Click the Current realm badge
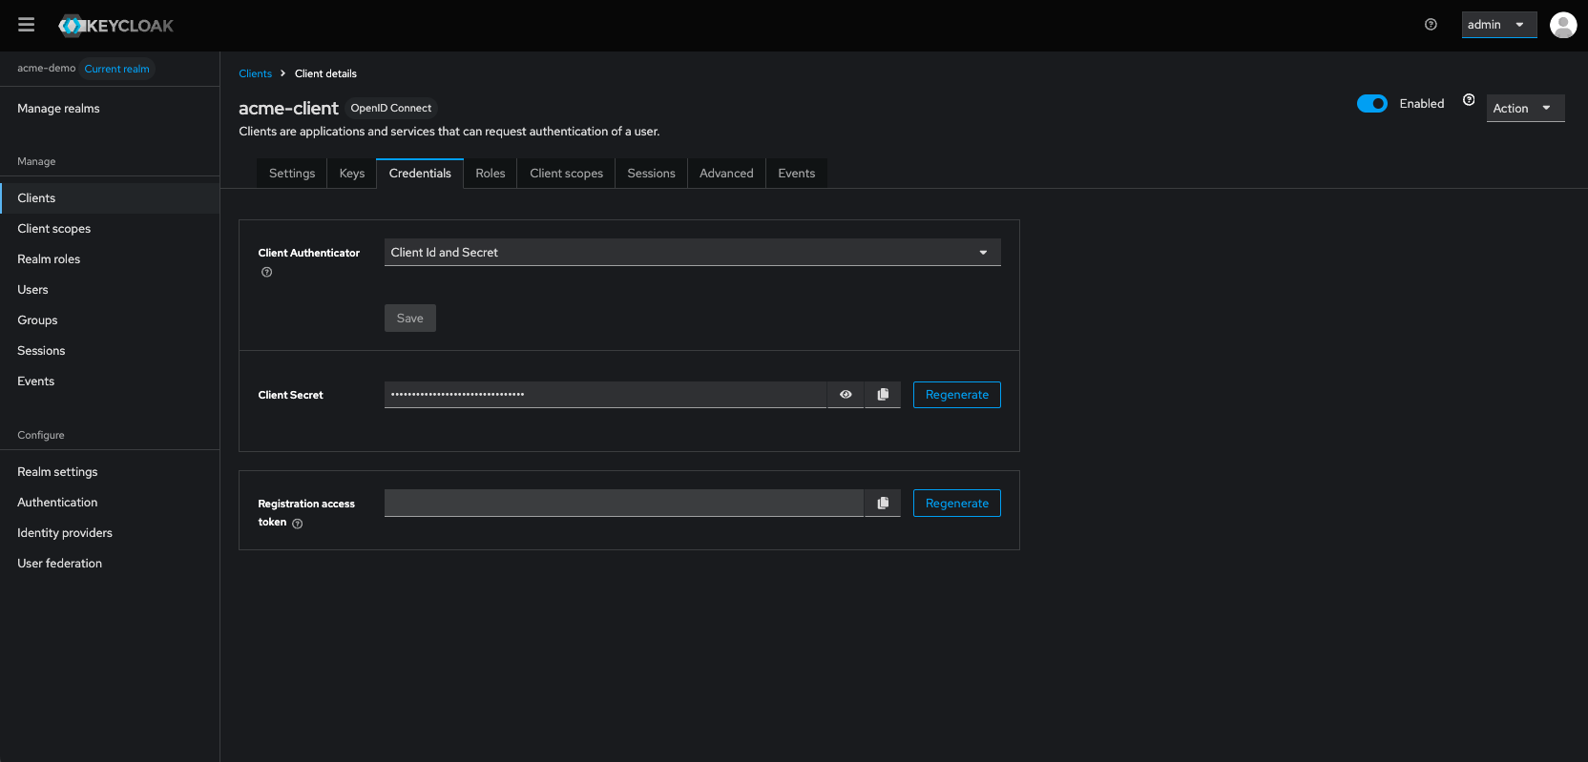 point(116,69)
